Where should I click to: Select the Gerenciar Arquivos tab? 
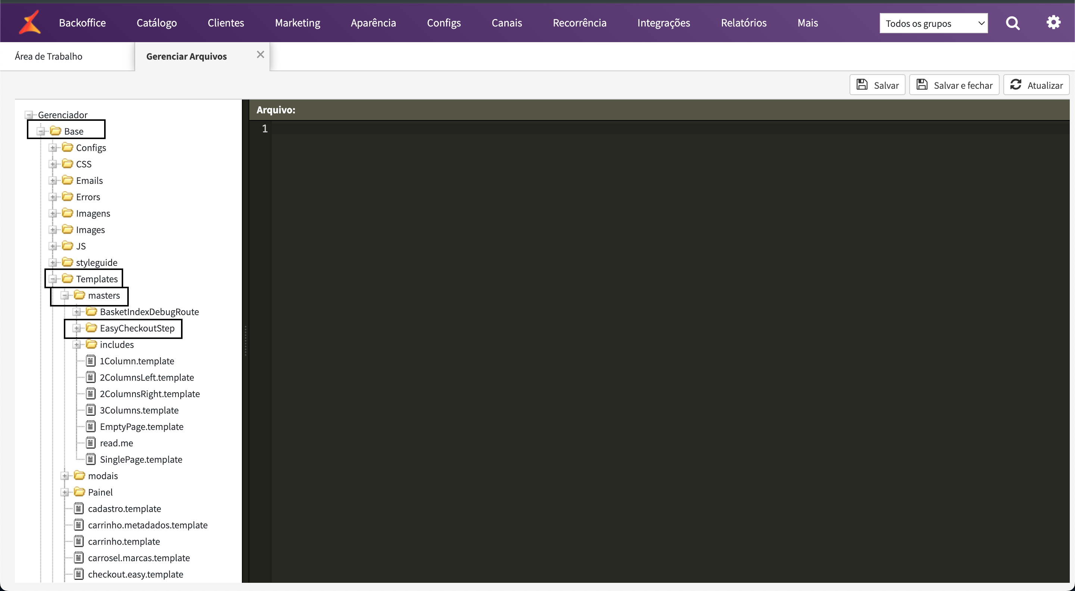pyautogui.click(x=187, y=56)
